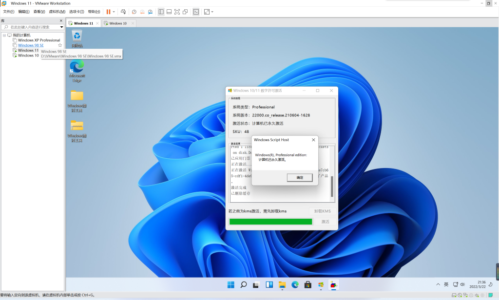This screenshot has width=499, height=300.
Task: Close the library panel with its X
Action: (x=61, y=20)
